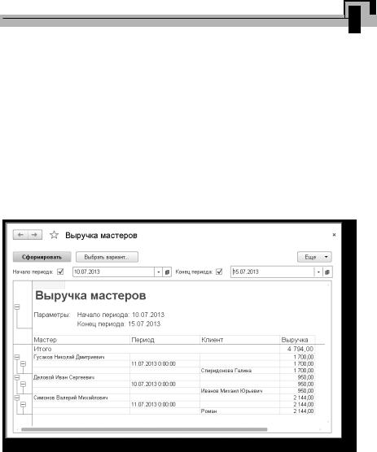Select the total value 4 794,00
Viewport: 377px width, 452px height.
pyautogui.click(x=300, y=349)
